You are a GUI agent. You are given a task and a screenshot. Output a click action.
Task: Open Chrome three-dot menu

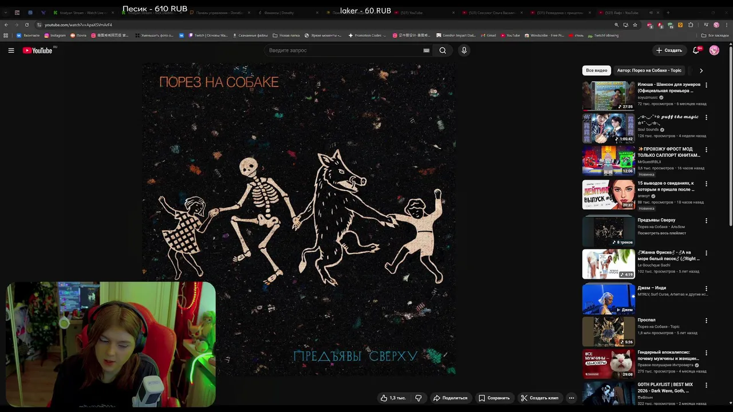pos(726,25)
